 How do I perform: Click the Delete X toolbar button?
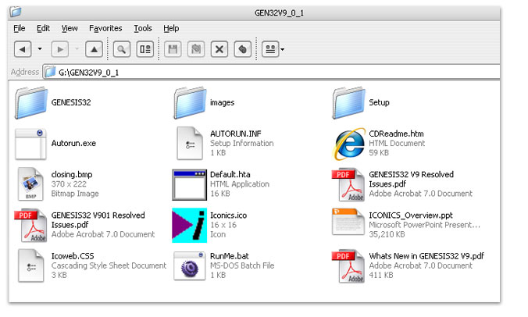[219, 49]
